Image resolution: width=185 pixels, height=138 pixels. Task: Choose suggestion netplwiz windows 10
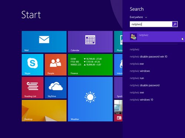[141, 100]
